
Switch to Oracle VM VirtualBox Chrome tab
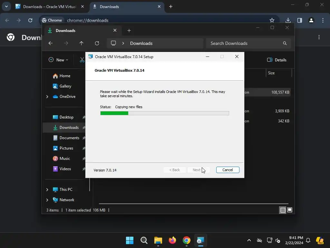[49, 7]
